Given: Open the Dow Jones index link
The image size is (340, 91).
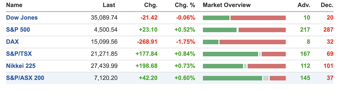Looking at the screenshot, I should click(x=22, y=18).
